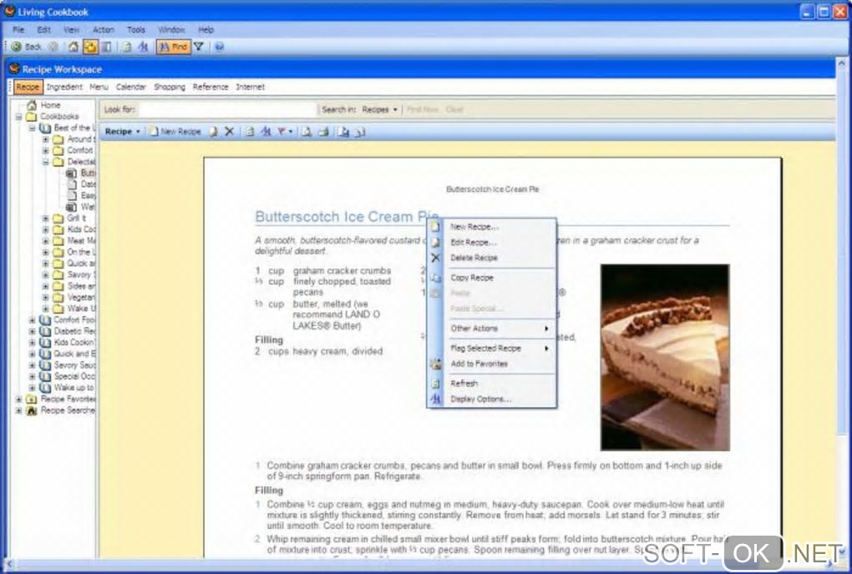The width and height of the screenshot is (852, 574).
Task: Click the New Recipe toolbar button
Action: tap(175, 132)
